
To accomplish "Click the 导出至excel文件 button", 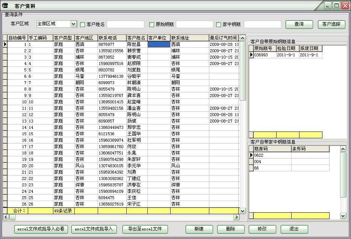I will coord(145,229).
